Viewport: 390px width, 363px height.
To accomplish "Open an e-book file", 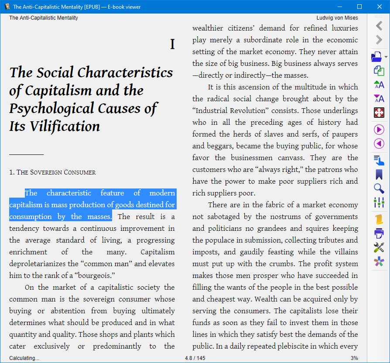I will 376,57.
